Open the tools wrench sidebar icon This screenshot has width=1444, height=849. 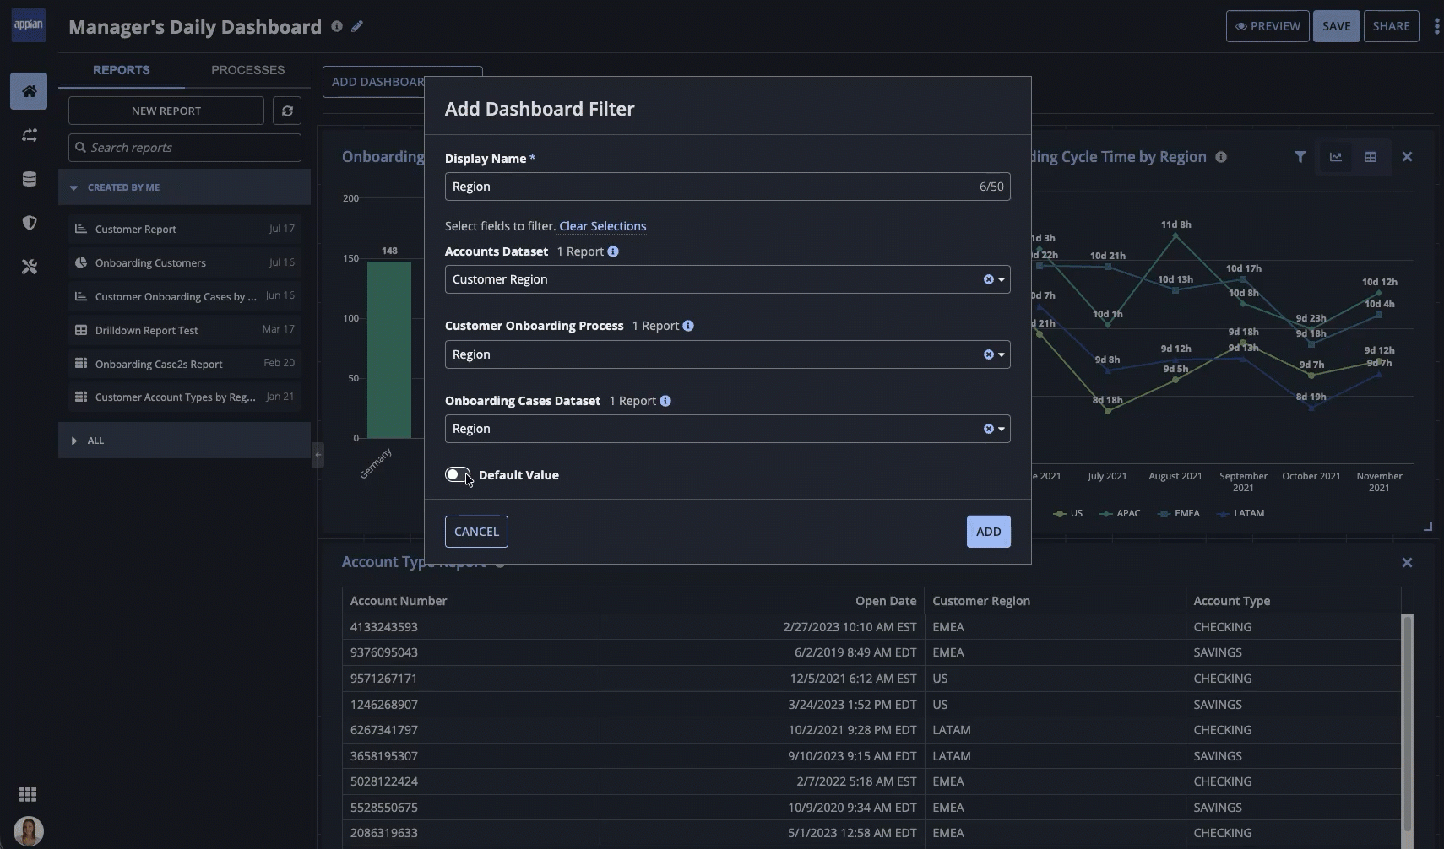pos(29,267)
